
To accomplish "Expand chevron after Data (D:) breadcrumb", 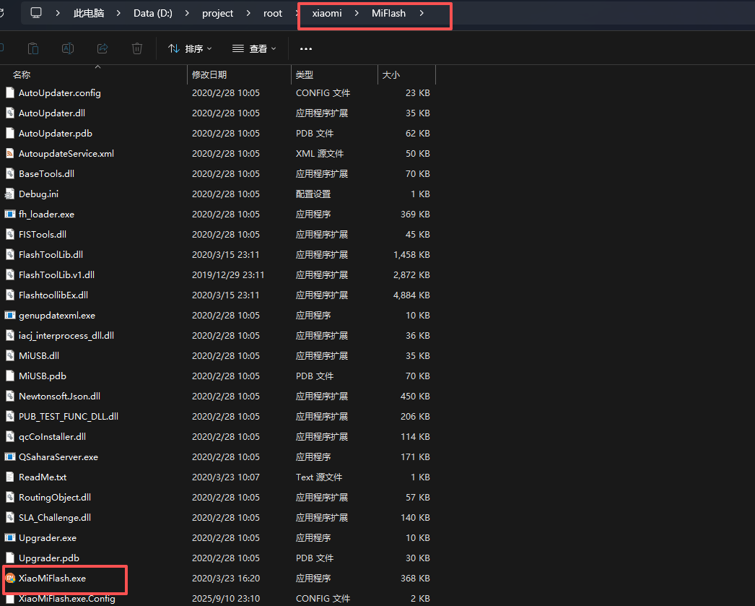I will [187, 14].
